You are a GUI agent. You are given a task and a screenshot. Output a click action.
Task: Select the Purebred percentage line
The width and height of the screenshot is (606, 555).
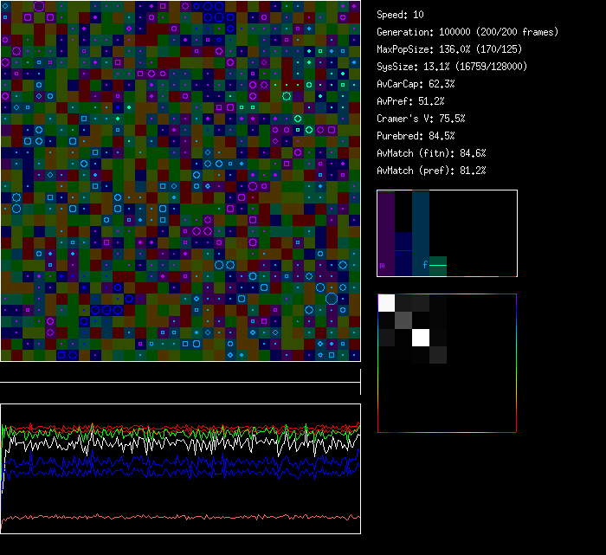point(416,136)
